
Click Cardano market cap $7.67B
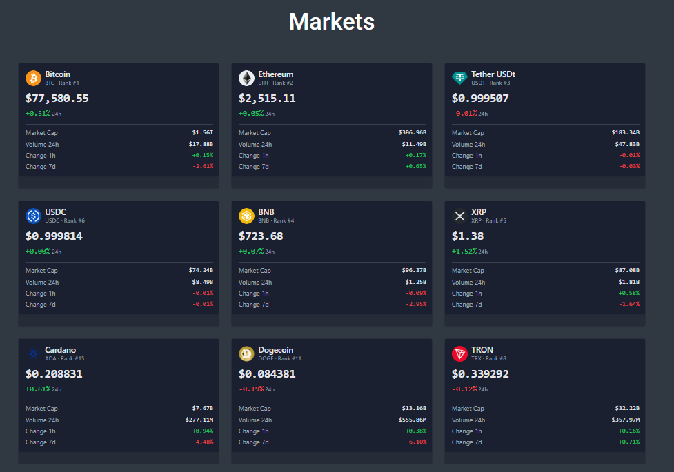[202, 409]
